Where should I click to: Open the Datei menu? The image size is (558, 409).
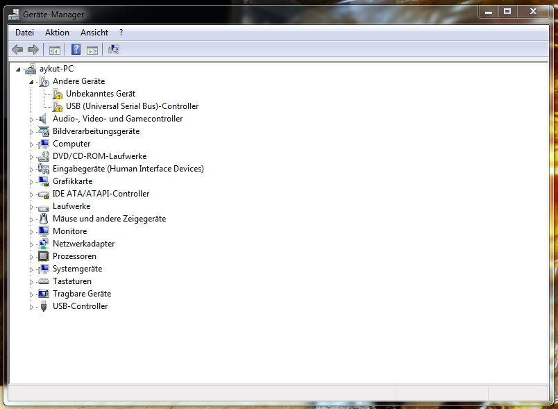24,33
